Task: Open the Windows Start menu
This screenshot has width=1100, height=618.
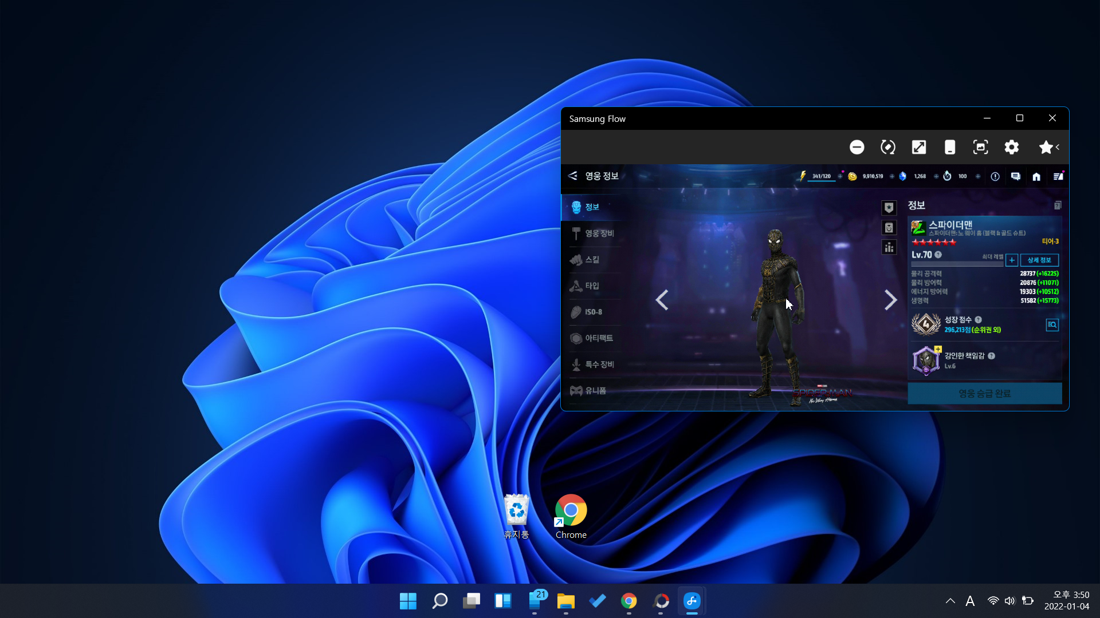Action: (408, 601)
